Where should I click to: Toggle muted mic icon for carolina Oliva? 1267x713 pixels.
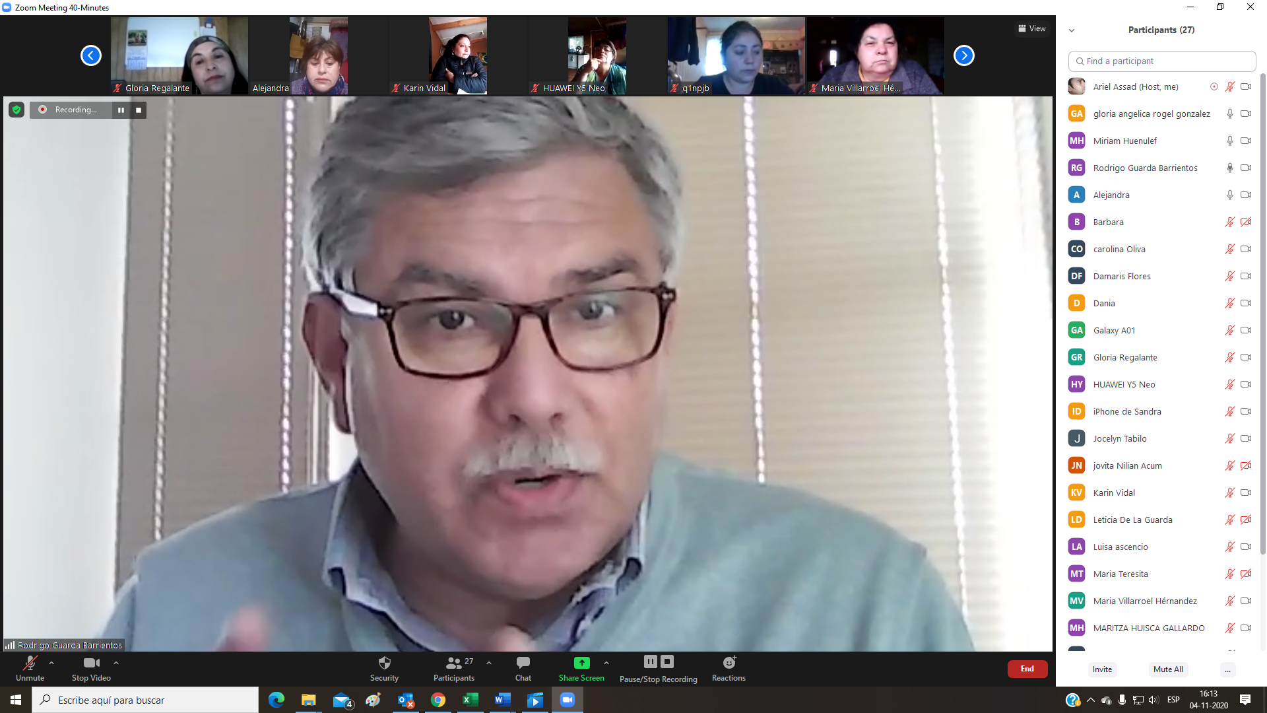pyautogui.click(x=1230, y=249)
